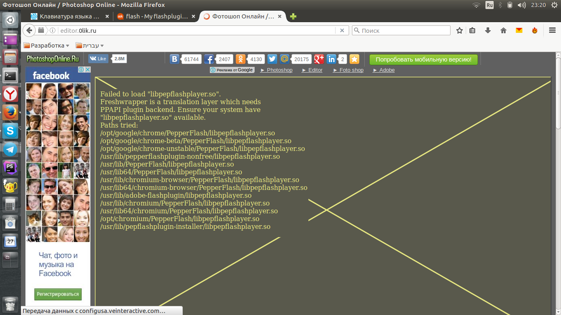Click the 2.8M VK like counter
The height and width of the screenshot is (315, 561).
pyautogui.click(x=119, y=59)
